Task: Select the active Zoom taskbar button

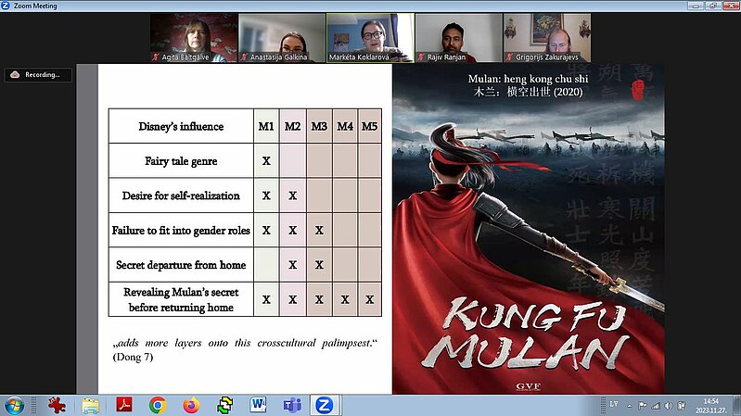Action: 325,405
